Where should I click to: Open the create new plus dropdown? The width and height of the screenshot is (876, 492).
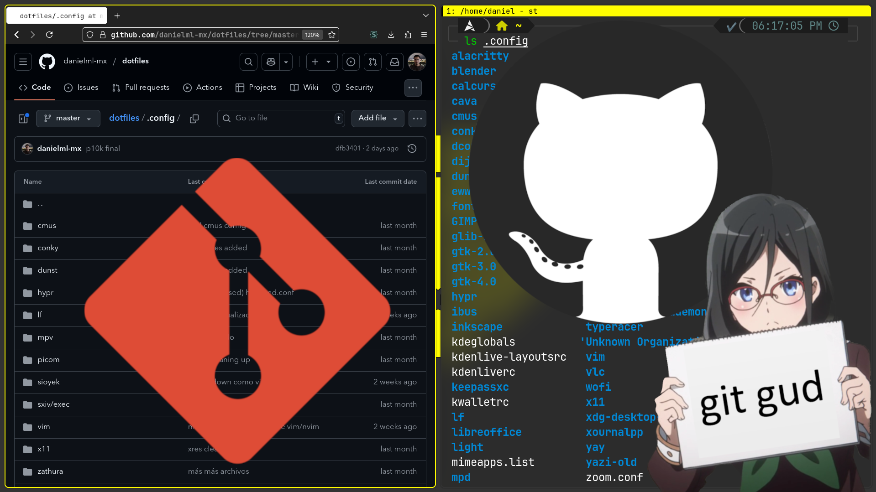click(322, 62)
